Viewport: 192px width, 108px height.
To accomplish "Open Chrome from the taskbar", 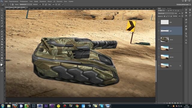I will click(77, 106).
